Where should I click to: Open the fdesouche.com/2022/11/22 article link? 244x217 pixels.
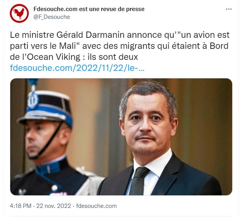point(77,68)
